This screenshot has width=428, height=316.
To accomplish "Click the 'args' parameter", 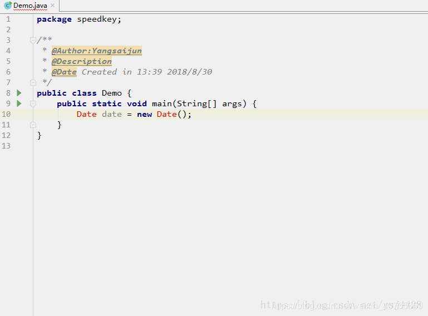I will [x=232, y=104].
